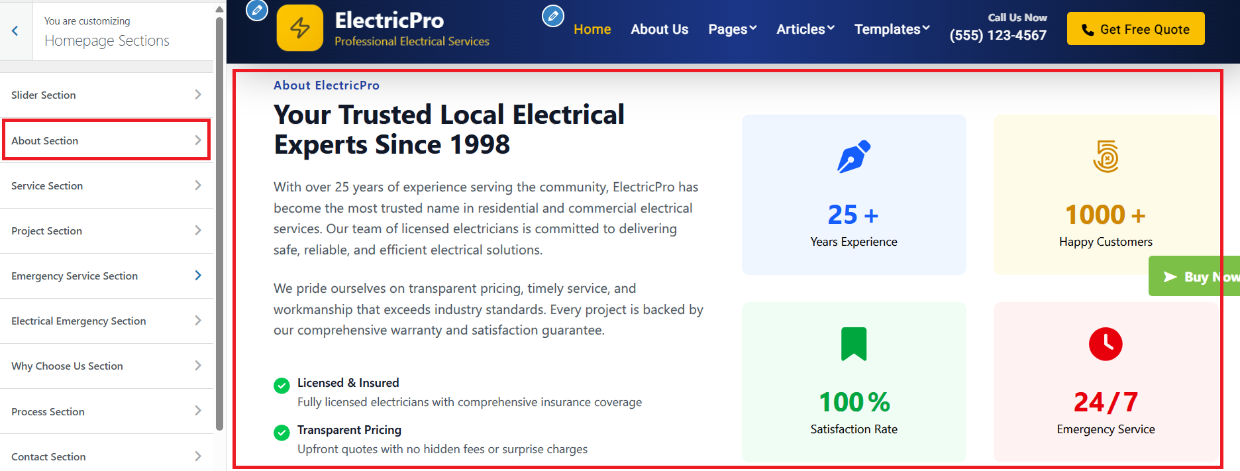Click the red clock Emergency Service icon
This screenshot has height=471, width=1240.
(x=1106, y=344)
